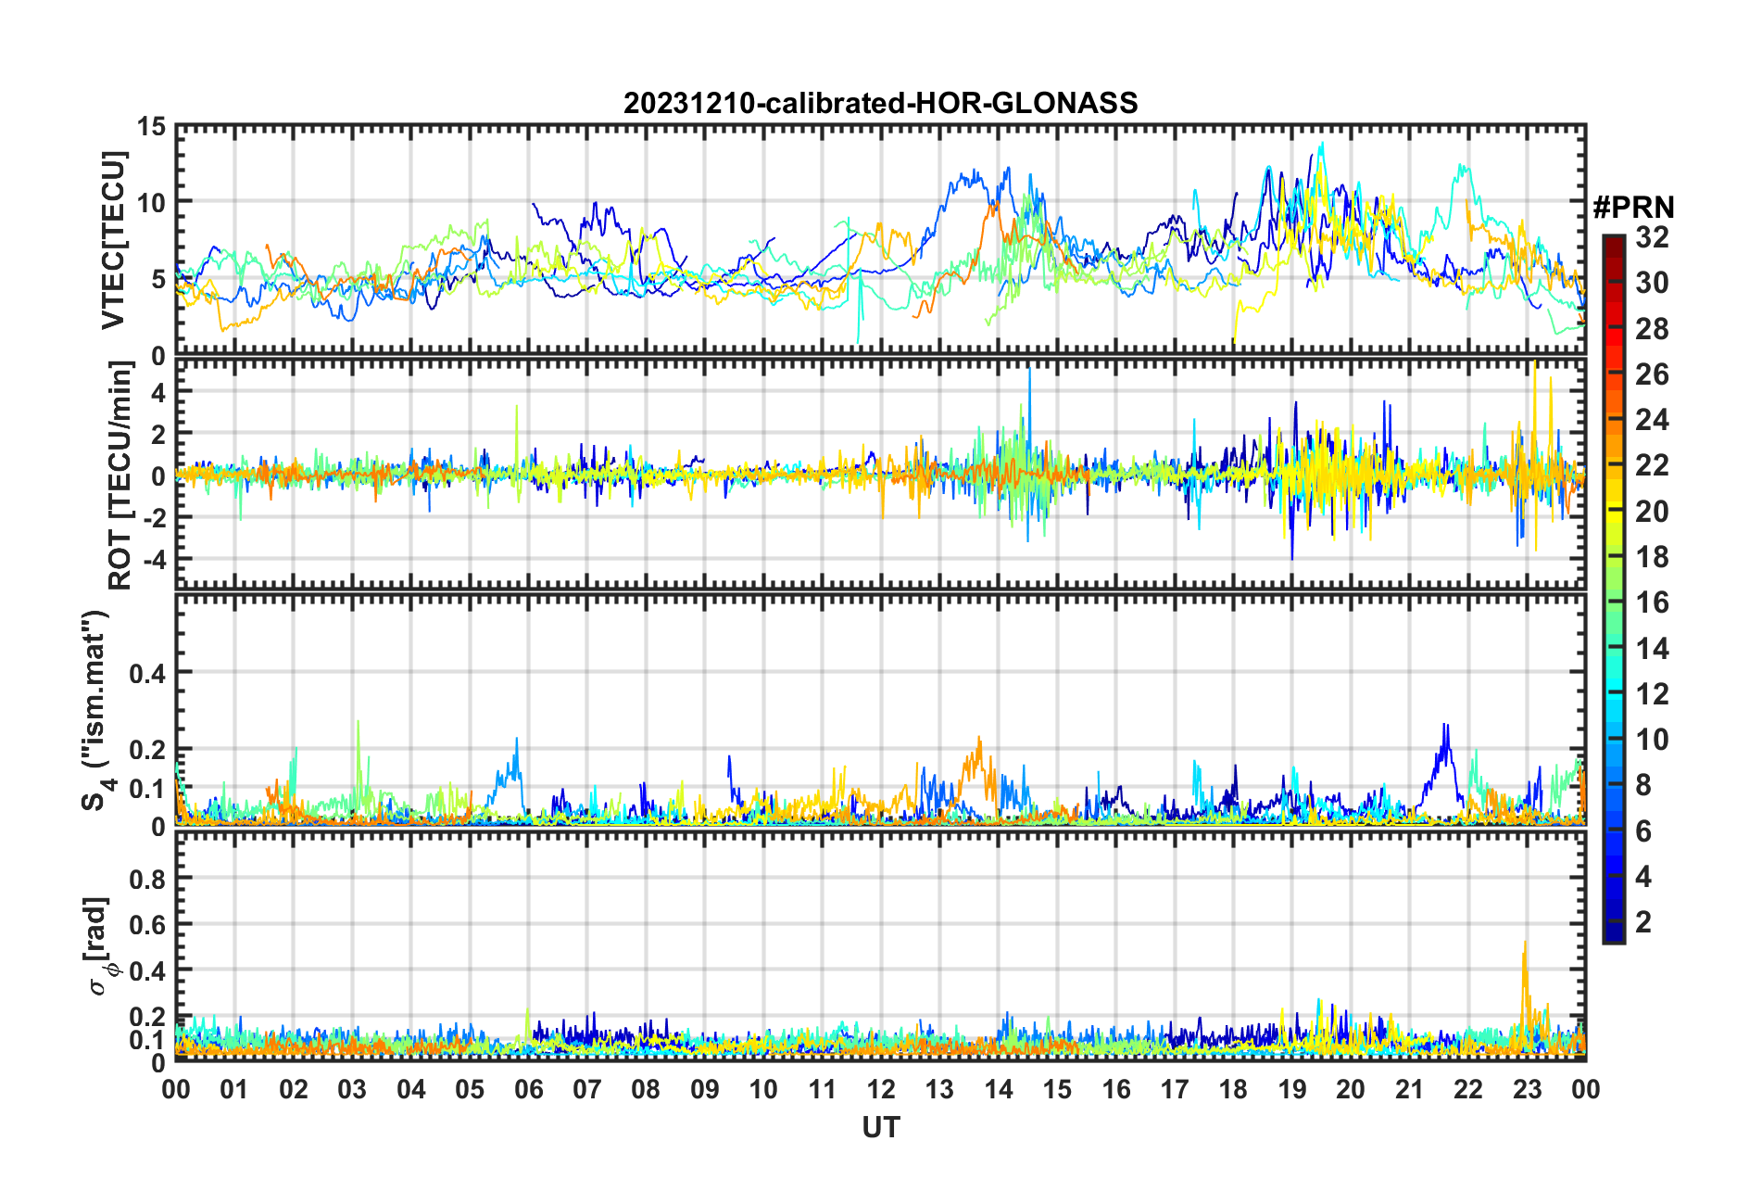1762x1179 pixels.
Task: Click colorbar tick label 18
Action: [1652, 557]
